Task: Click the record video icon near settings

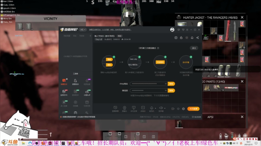Action: pyautogui.click(x=173, y=109)
